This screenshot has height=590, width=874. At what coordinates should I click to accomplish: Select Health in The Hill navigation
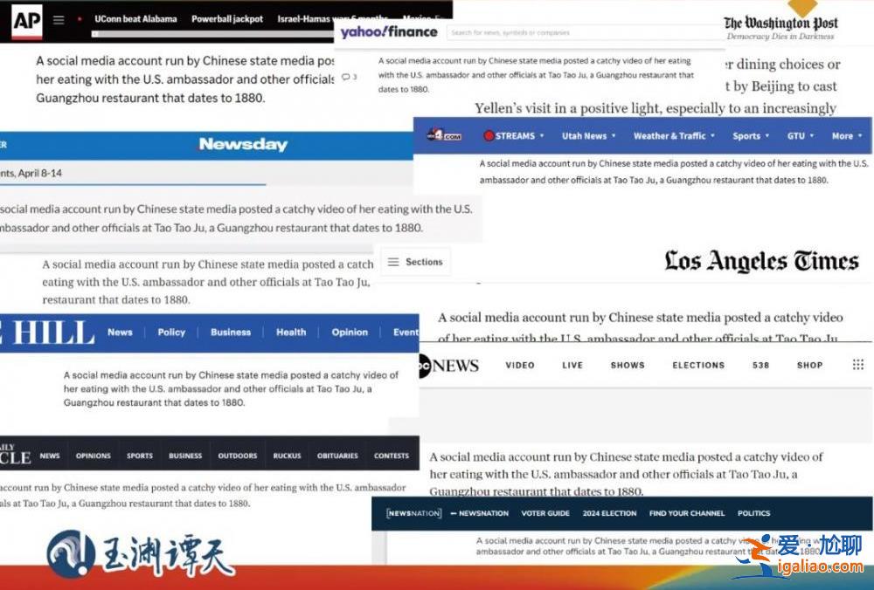pyautogui.click(x=291, y=333)
